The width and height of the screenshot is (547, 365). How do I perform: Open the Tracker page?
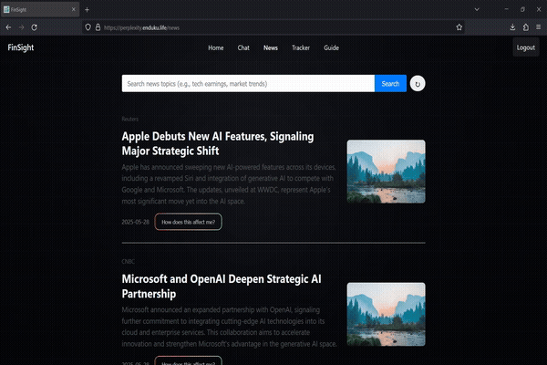click(x=301, y=47)
